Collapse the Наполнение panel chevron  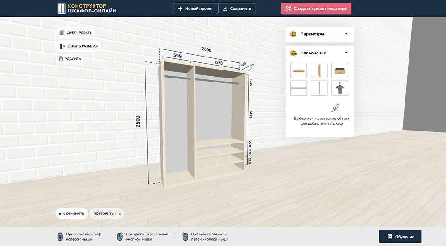coord(346,53)
